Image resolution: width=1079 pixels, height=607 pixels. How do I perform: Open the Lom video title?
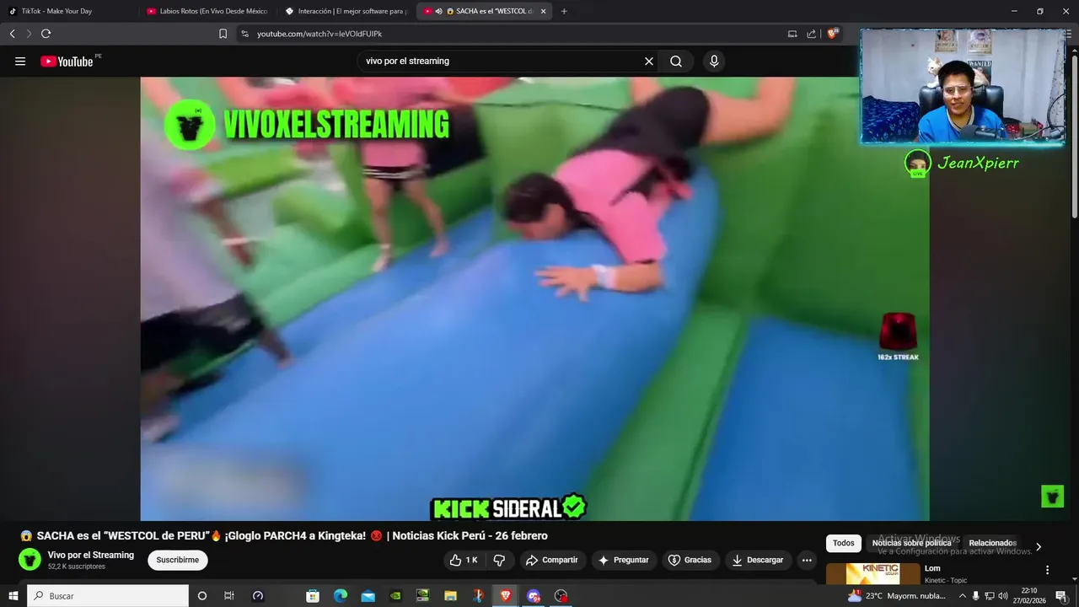point(932,568)
